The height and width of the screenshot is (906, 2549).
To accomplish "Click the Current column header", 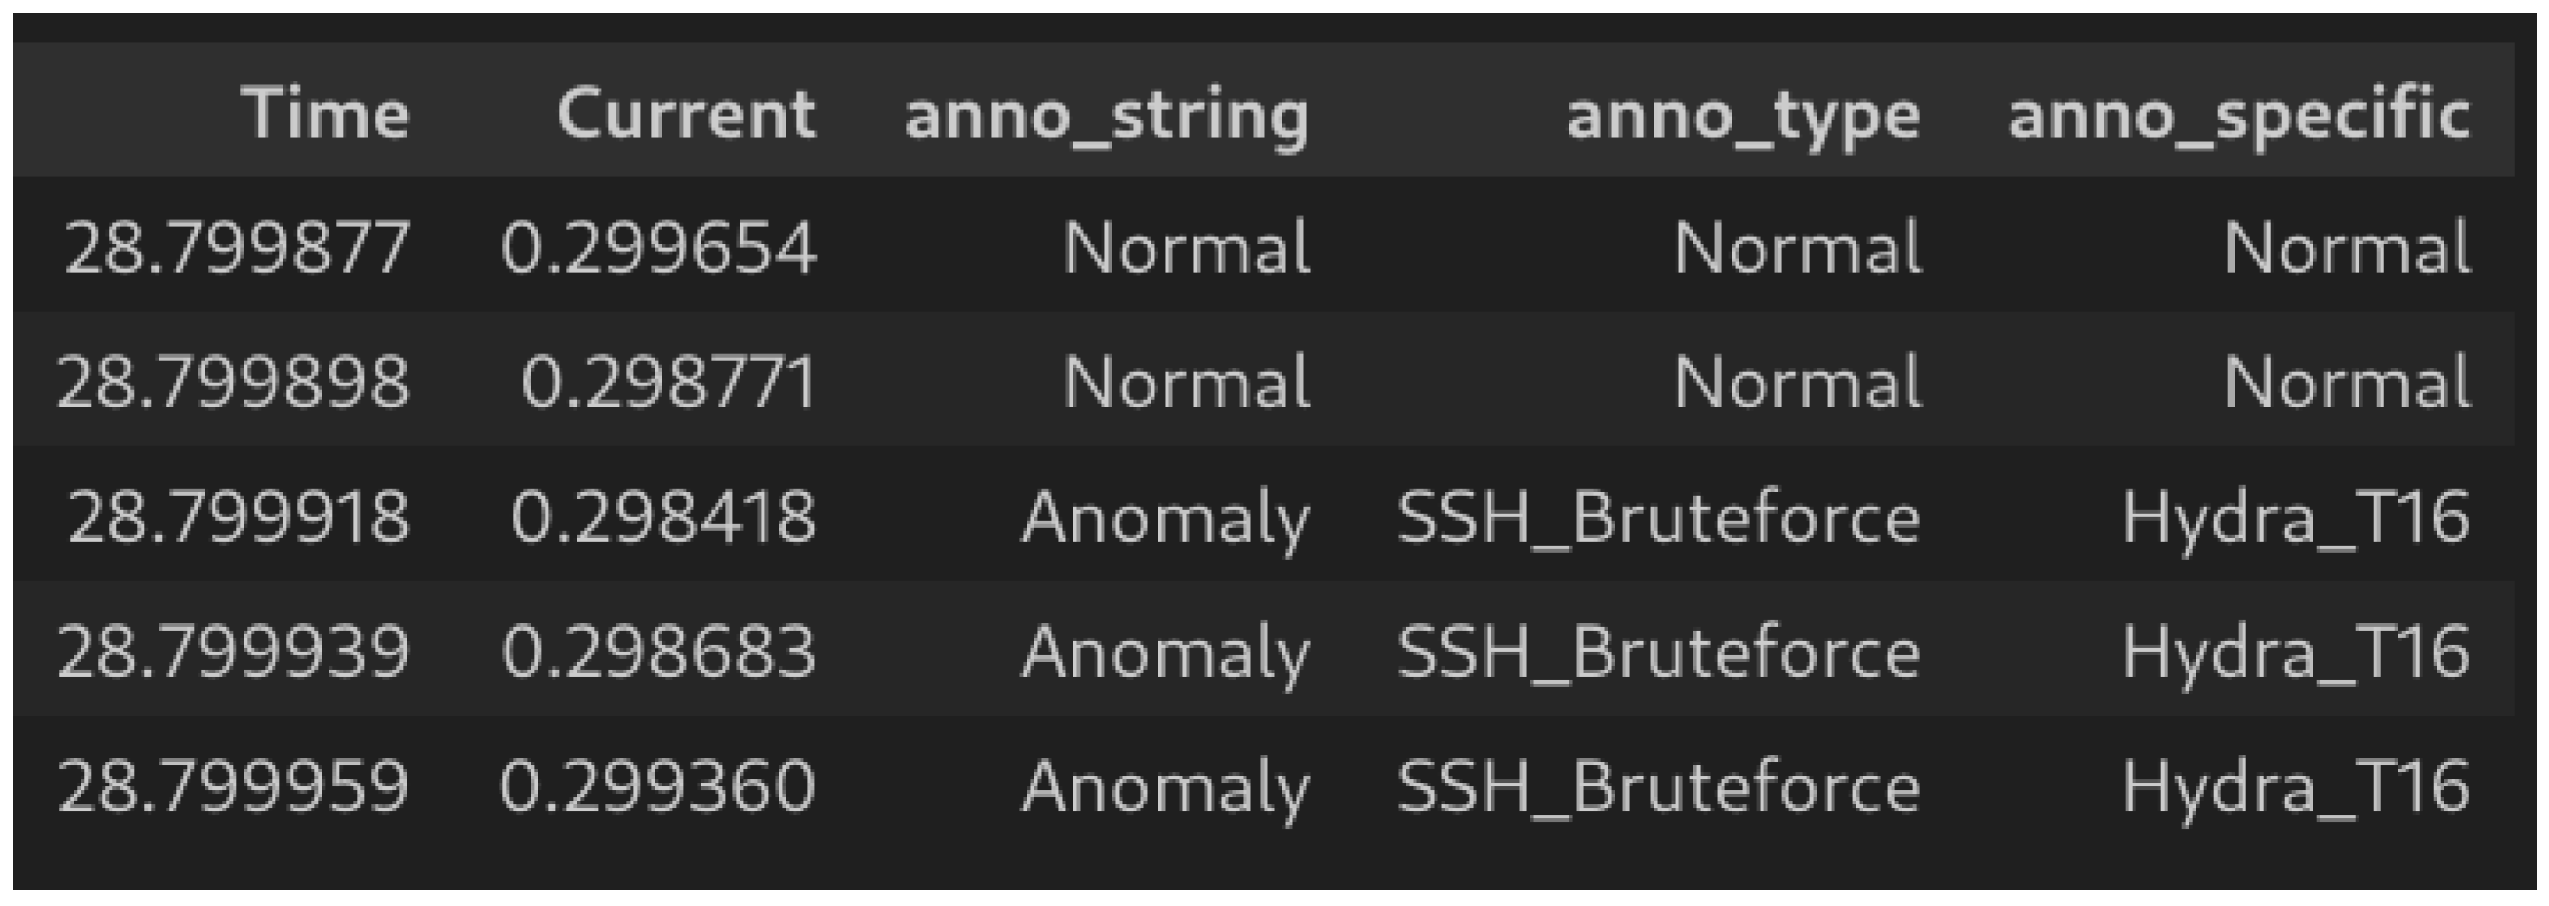I will click(686, 113).
